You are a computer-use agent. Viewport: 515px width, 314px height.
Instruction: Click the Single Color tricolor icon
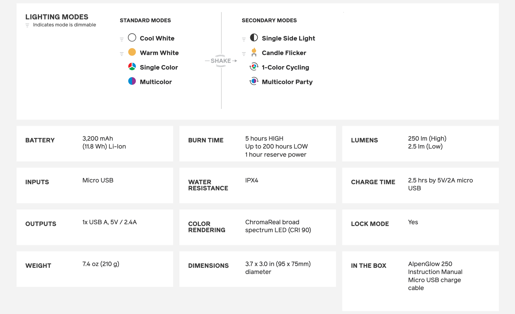(132, 67)
